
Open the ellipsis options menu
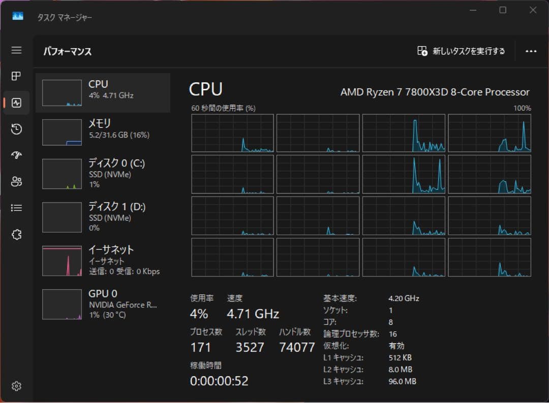(x=531, y=51)
